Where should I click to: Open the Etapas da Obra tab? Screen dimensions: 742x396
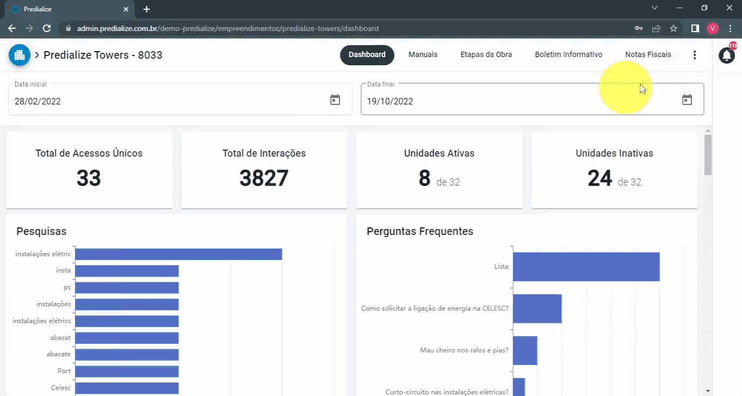tap(486, 55)
